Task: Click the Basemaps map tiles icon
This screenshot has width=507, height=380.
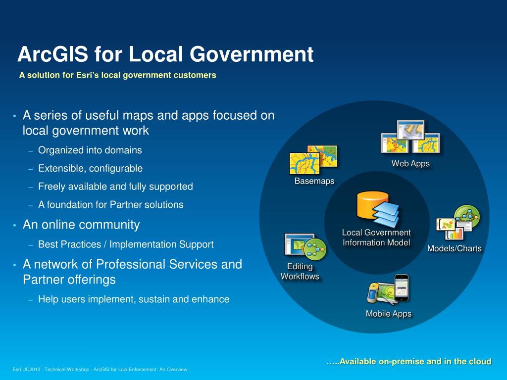Action: click(313, 160)
